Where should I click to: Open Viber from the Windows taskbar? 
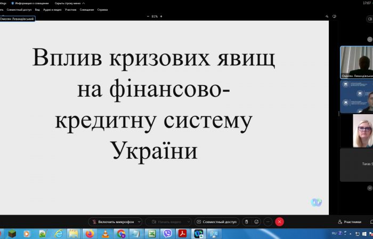coord(167,234)
